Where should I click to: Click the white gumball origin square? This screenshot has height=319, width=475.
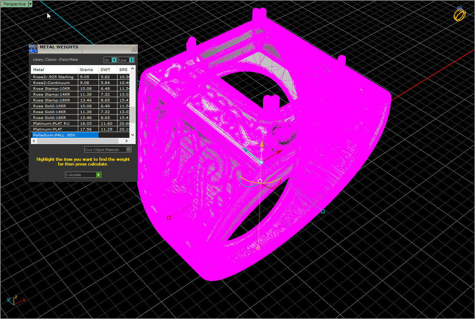pos(261,163)
